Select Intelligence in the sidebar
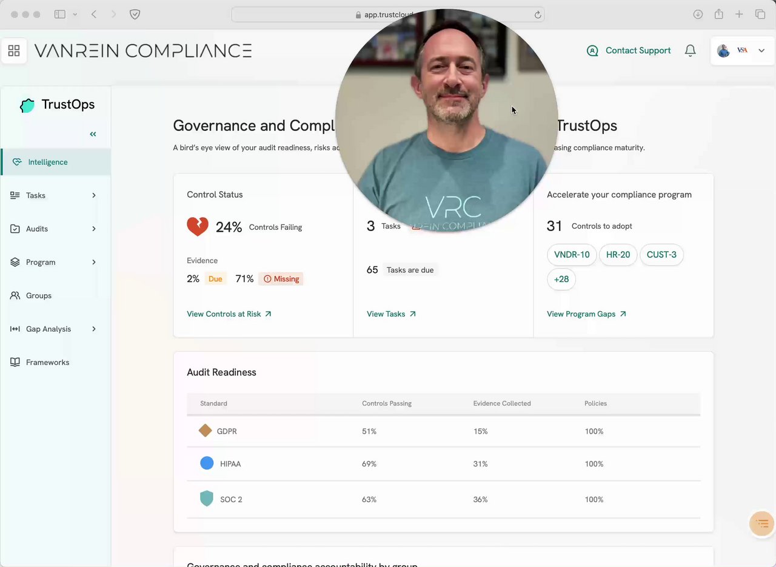The image size is (776, 567). [56, 162]
